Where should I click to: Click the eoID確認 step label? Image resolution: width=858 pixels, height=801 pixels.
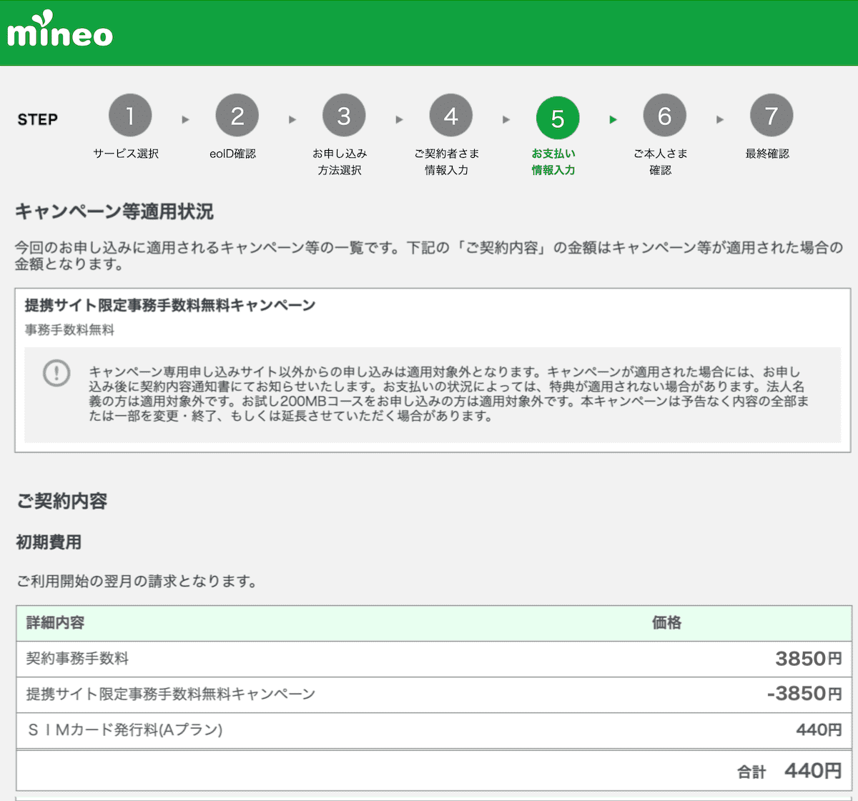click(232, 154)
